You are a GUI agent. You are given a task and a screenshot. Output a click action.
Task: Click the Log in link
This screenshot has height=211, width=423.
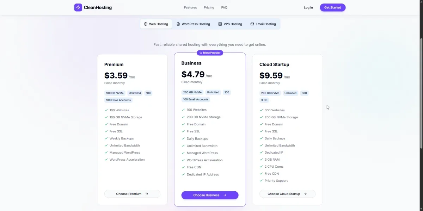point(308,7)
